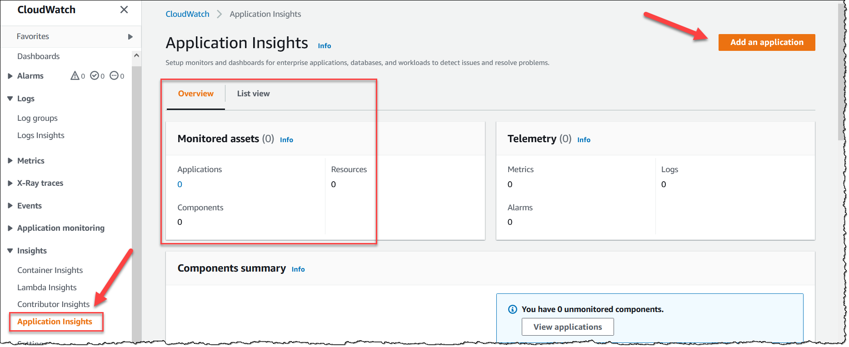
Task: Expand the Application monitoring section
Action: coord(10,228)
